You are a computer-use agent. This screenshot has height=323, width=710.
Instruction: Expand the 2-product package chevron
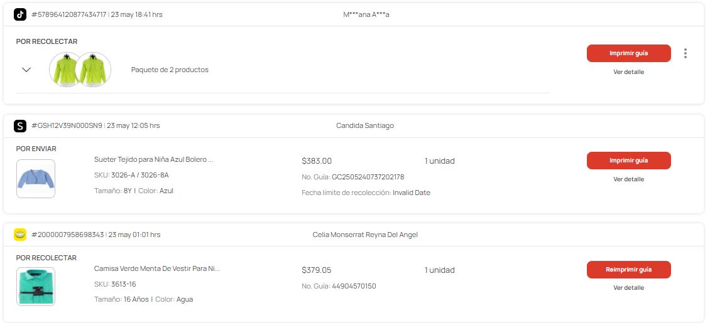point(26,70)
